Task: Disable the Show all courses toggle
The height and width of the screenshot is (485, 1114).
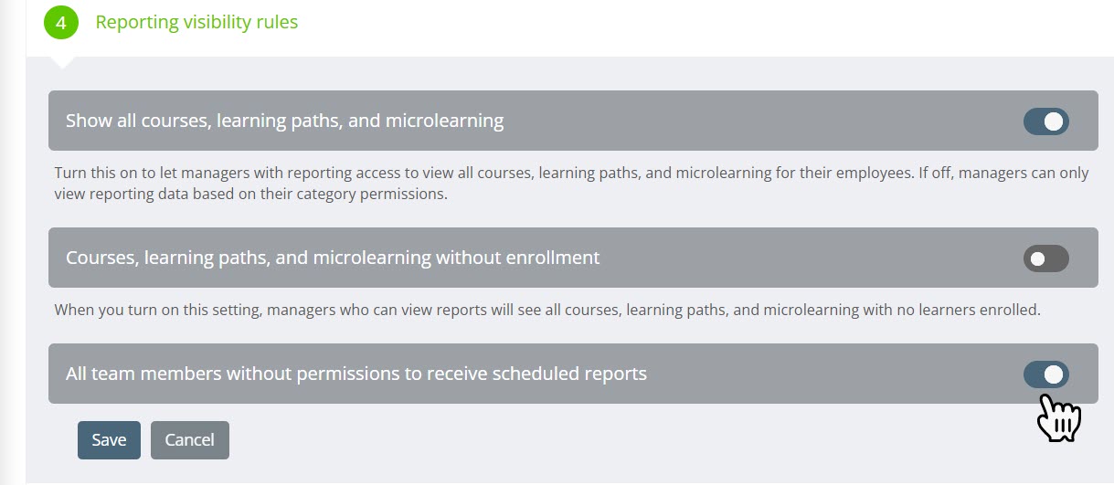Action: 1045,121
